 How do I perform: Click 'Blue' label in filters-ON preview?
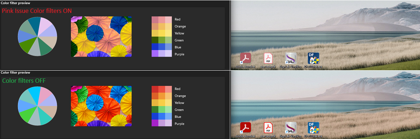pyautogui.click(x=178, y=47)
